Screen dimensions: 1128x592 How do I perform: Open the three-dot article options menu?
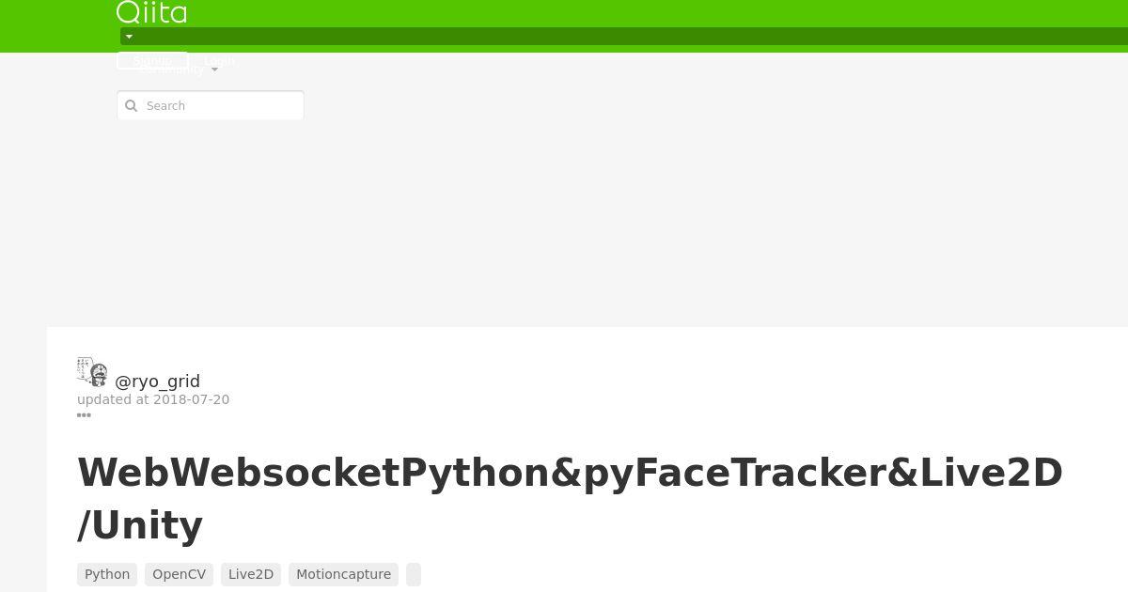pos(84,414)
